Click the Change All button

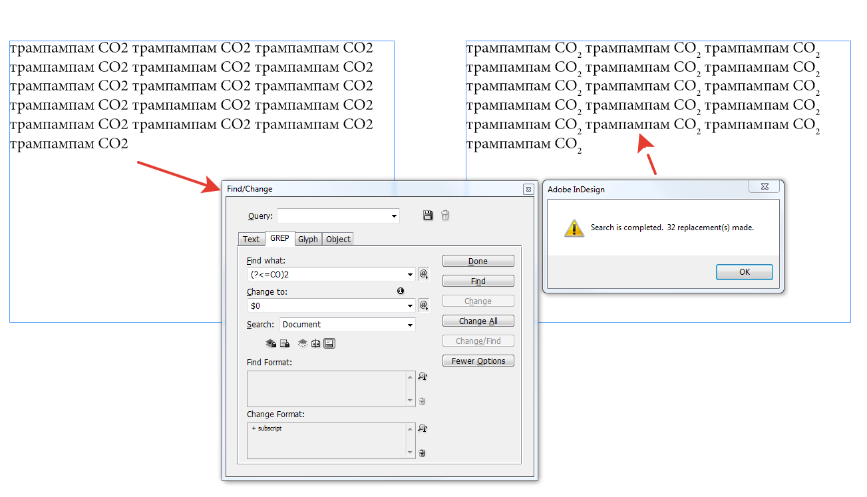coord(478,321)
